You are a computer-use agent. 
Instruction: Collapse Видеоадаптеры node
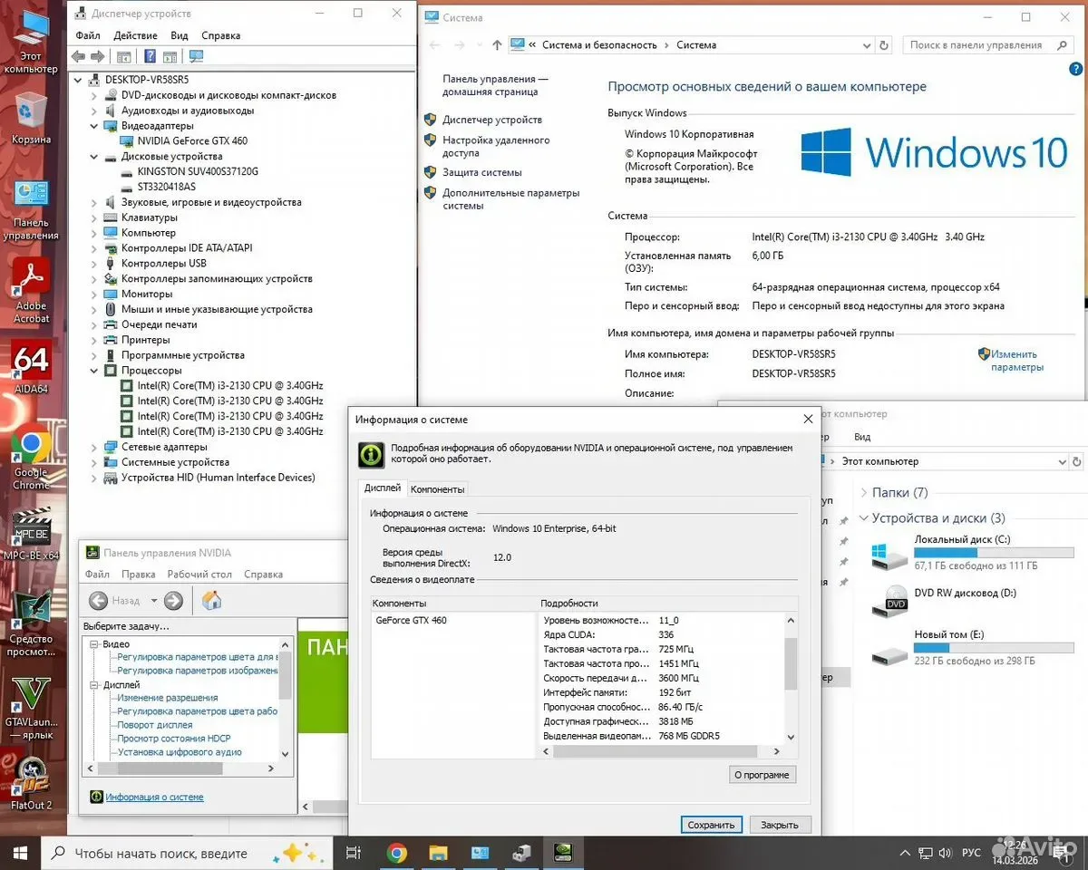pos(94,126)
